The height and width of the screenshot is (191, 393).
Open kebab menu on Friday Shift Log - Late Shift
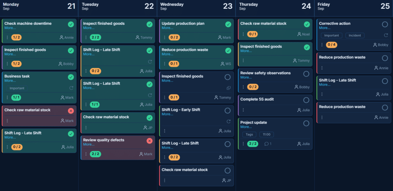coord(322,94)
